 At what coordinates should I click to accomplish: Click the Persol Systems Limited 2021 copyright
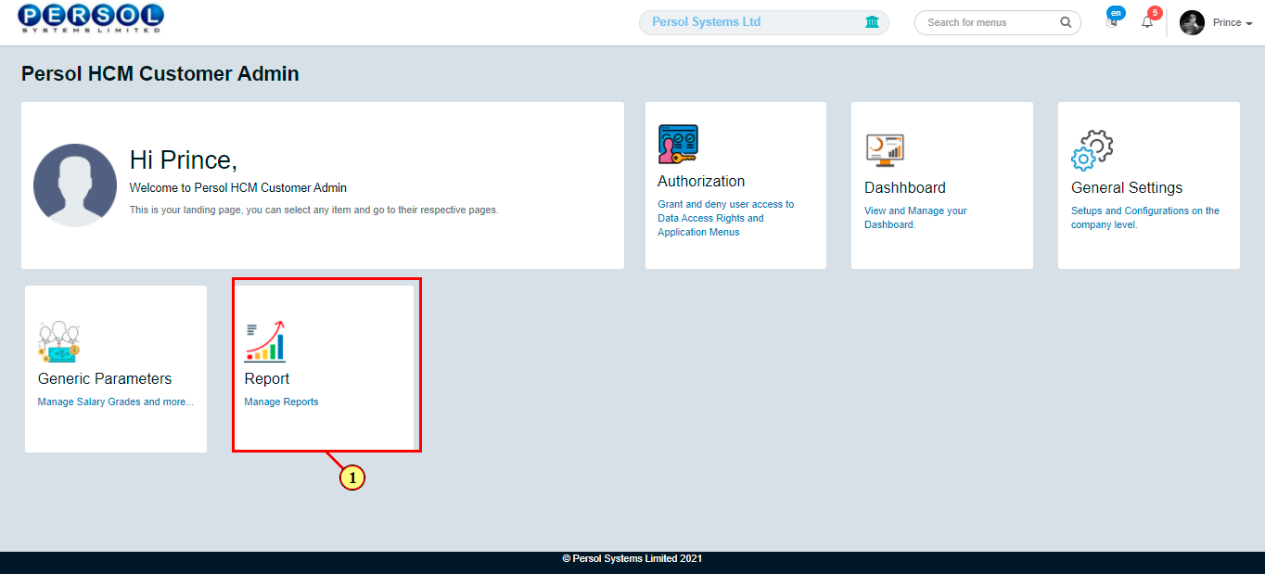[x=632, y=559]
